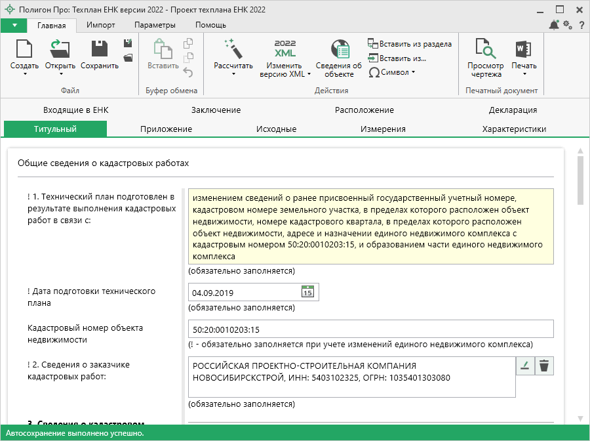The height and width of the screenshot is (441, 590).
Task: Click the Кадастровый номер объекта input field
Action: click(x=370, y=329)
